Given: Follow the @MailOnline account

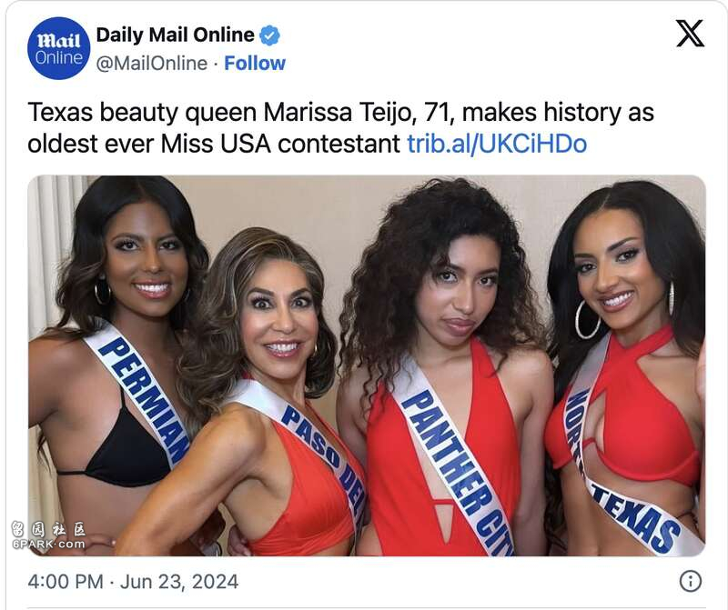Looking at the screenshot, I should pos(255,63).
